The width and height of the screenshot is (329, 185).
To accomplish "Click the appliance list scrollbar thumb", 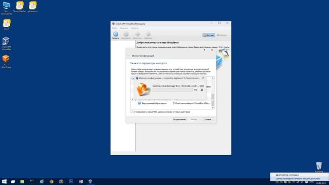I will point(212,100).
